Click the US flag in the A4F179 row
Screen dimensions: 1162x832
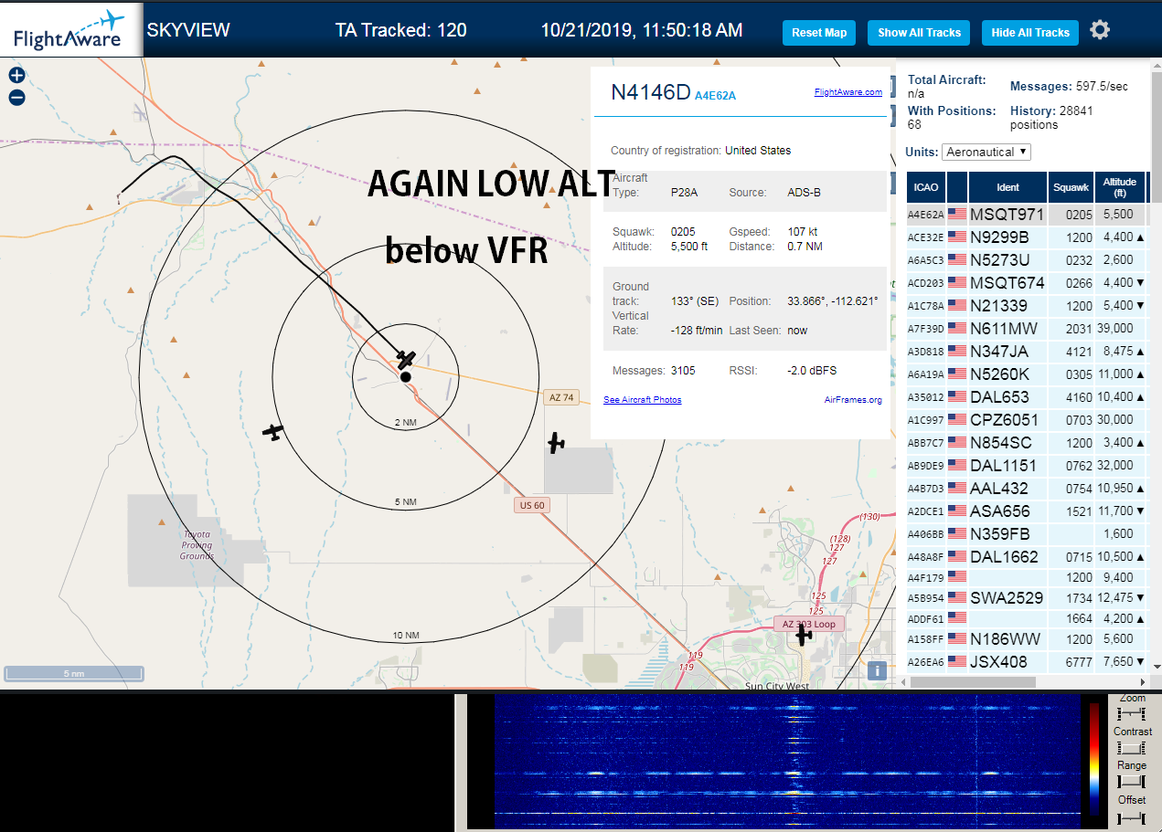click(x=957, y=577)
